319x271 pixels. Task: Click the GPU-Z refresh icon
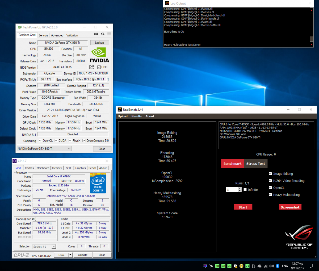coord(103,34)
